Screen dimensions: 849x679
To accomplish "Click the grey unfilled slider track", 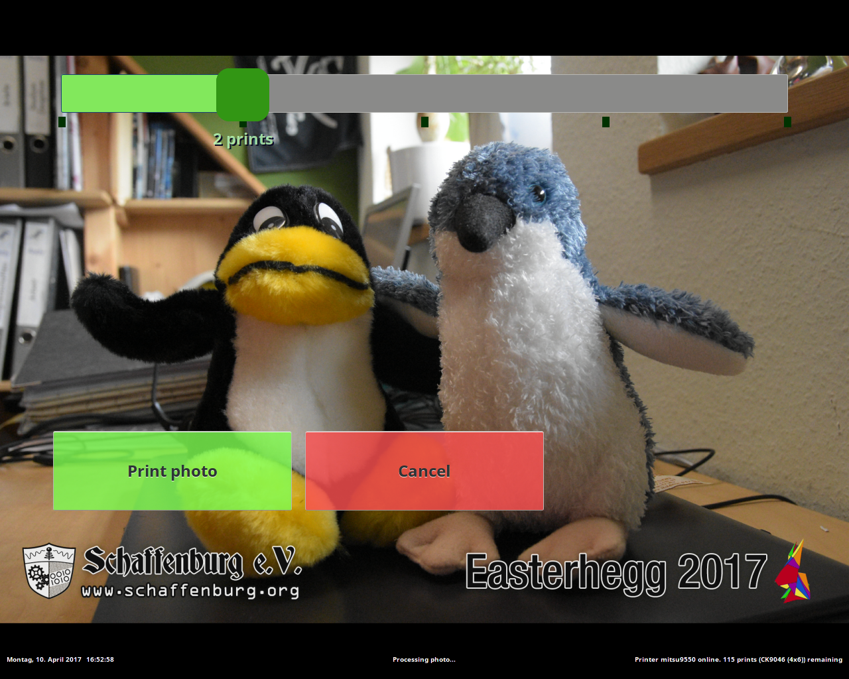I will 528,93.
